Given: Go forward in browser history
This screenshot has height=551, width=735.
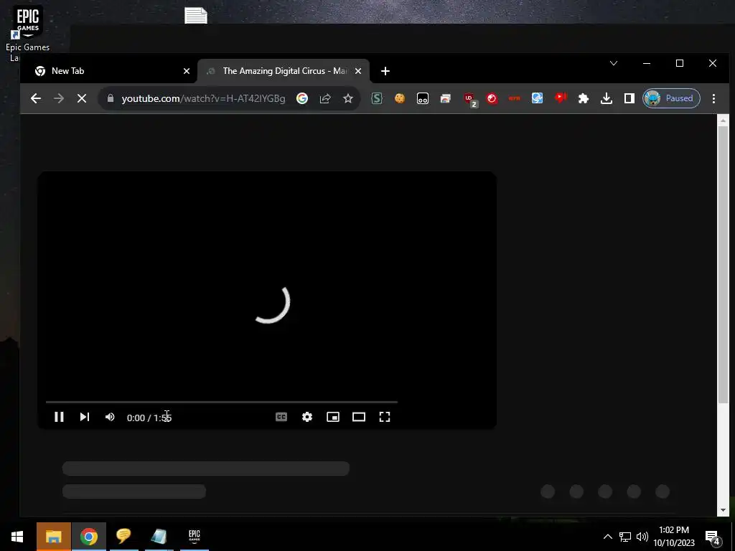Looking at the screenshot, I should (x=59, y=98).
